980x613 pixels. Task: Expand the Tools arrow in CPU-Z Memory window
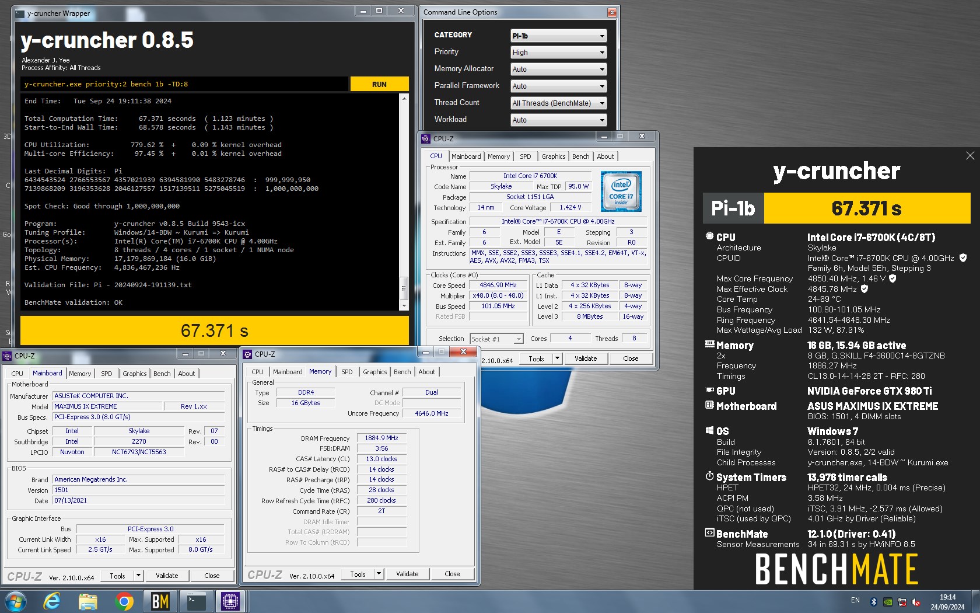[379, 574]
